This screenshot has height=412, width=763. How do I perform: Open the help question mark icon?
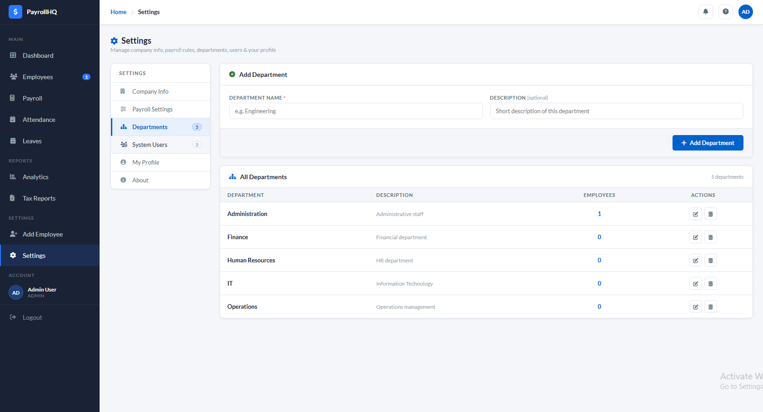tap(725, 12)
